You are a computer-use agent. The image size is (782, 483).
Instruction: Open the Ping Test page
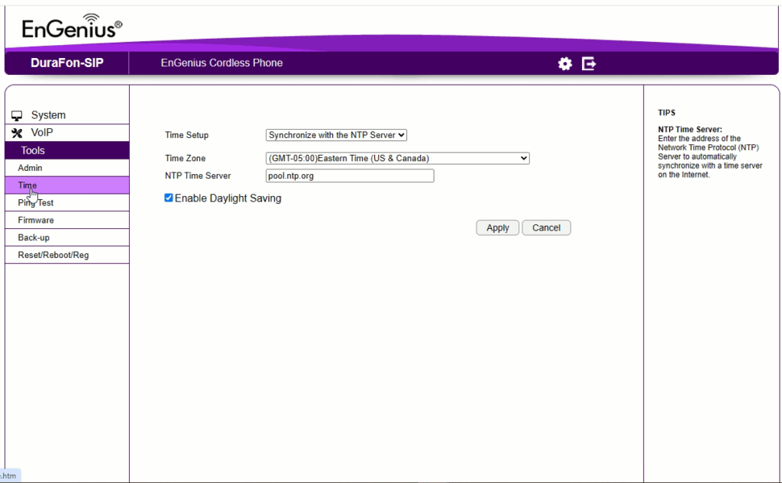[67, 203]
